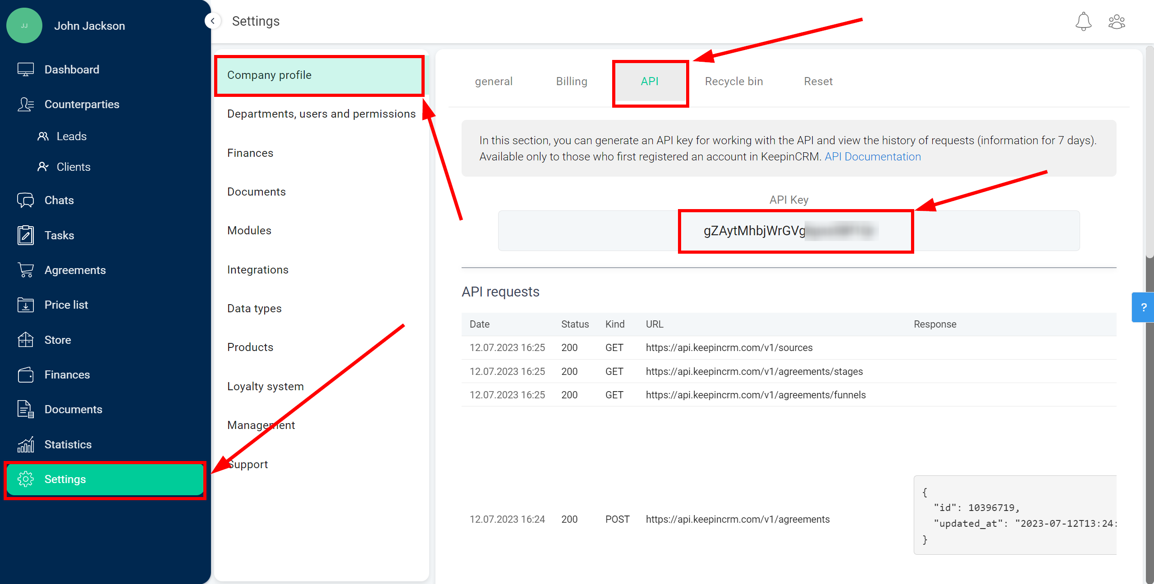Click the POST kind cell
The height and width of the screenshot is (584, 1154).
pos(617,519)
